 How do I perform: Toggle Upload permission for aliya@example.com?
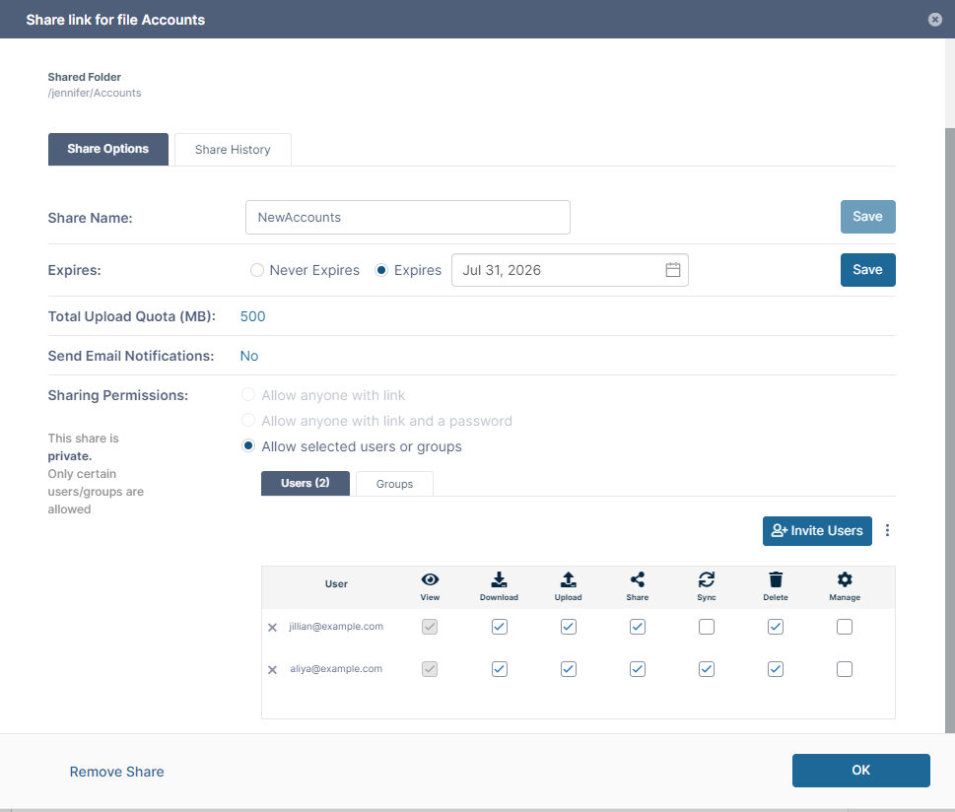click(x=568, y=669)
